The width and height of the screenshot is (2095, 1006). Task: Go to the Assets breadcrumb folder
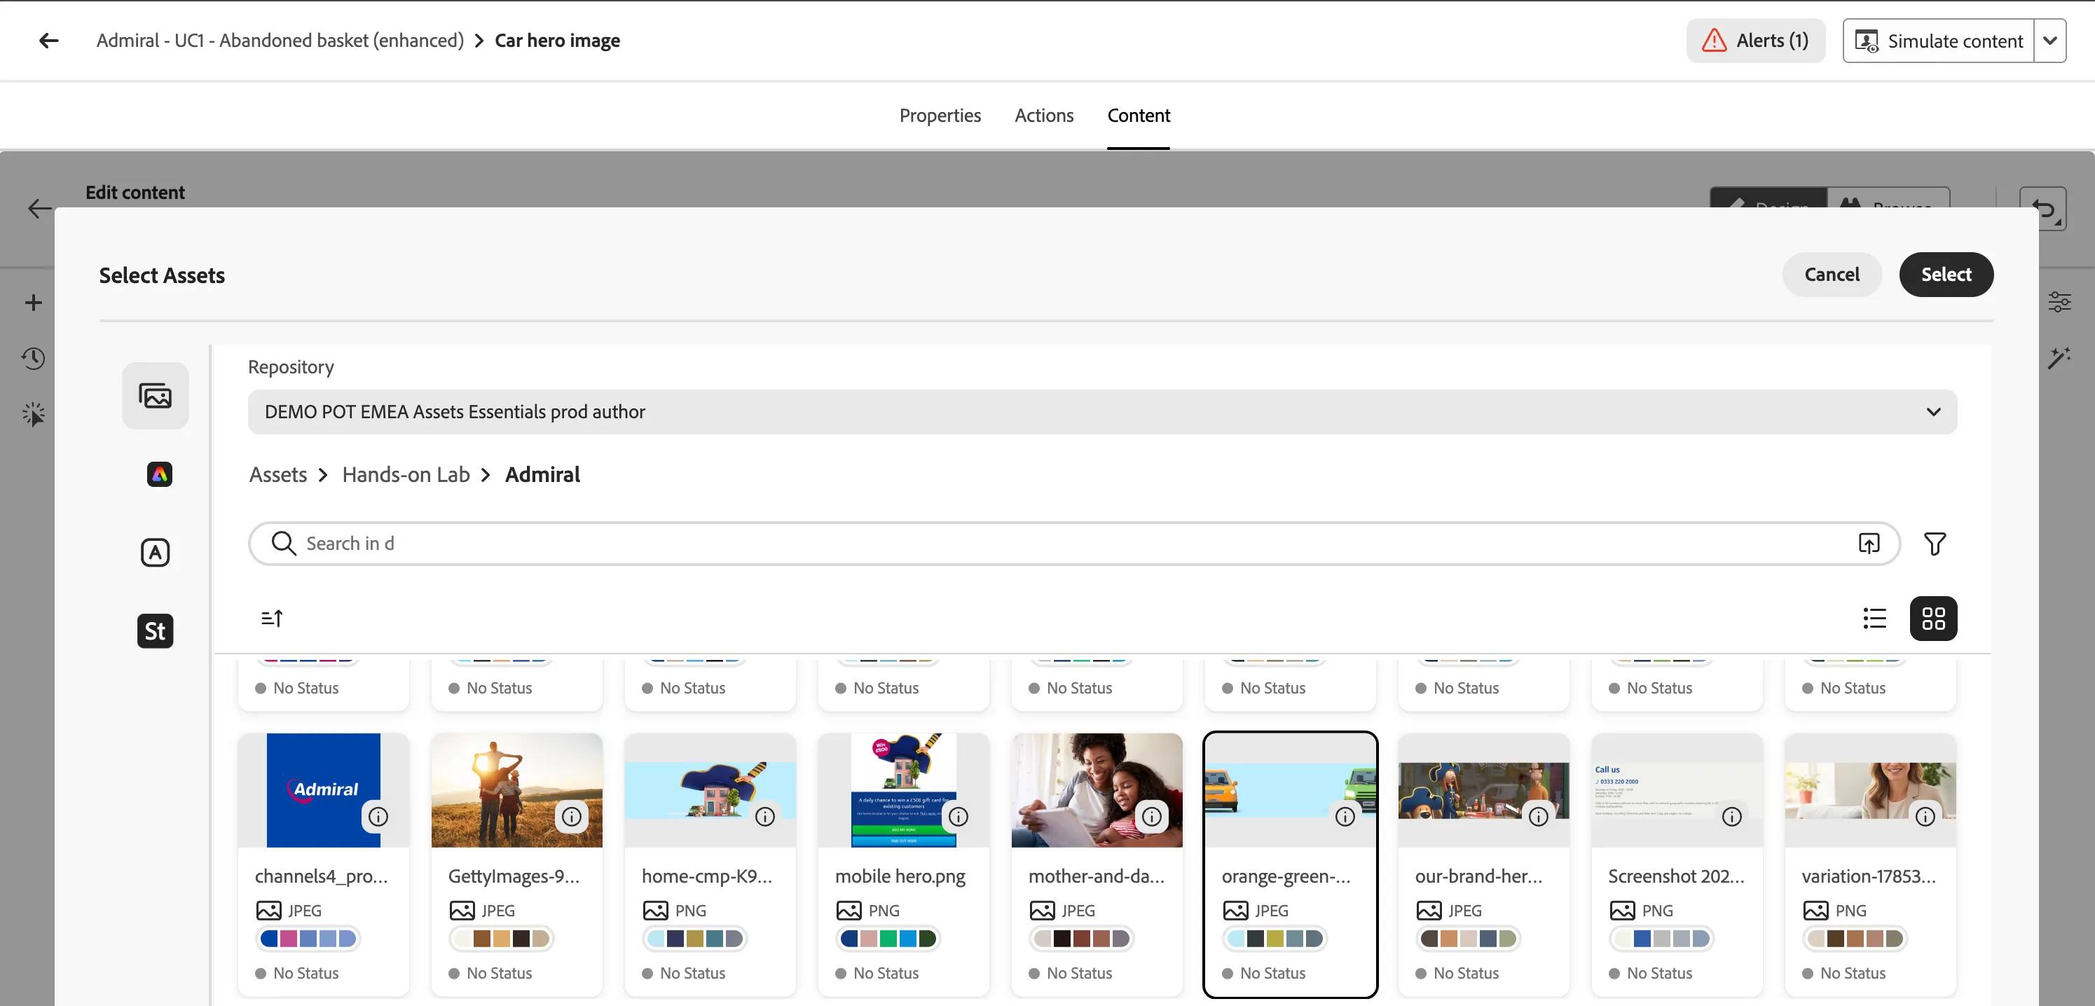pyautogui.click(x=278, y=475)
